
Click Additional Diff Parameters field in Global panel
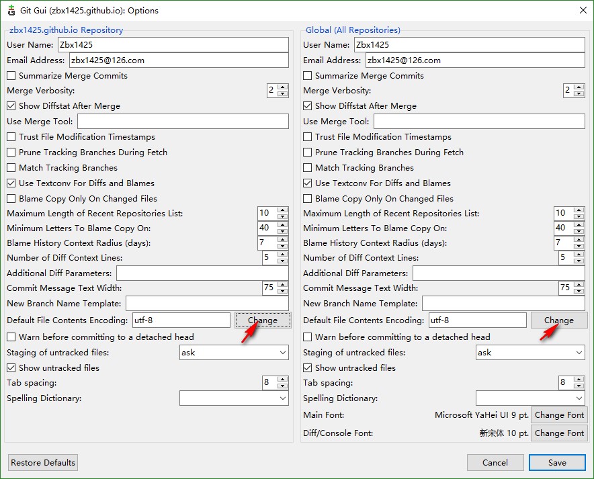pos(499,273)
